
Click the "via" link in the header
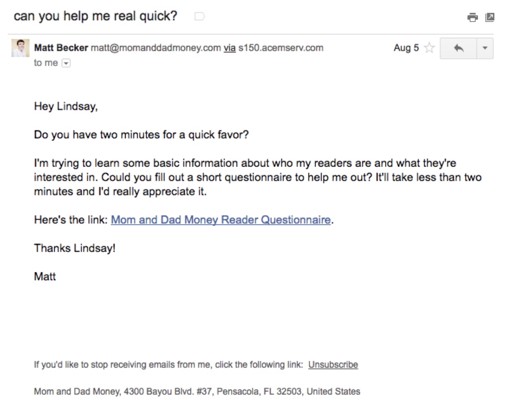coord(230,48)
